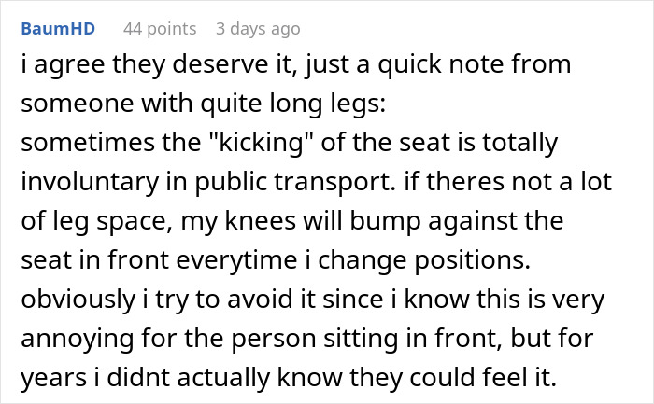Open the 3 days ago timestamp permalink
This screenshot has height=404, width=654.
258,29
